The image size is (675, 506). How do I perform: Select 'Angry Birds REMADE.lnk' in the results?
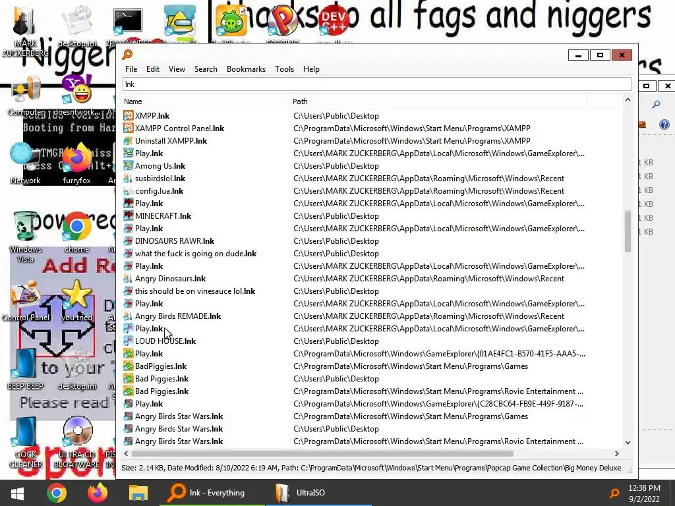click(x=178, y=316)
